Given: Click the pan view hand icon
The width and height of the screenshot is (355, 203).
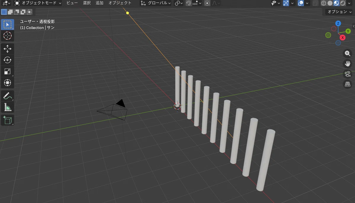Looking at the screenshot, I should [347, 64].
